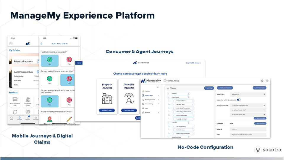Expand Branding & Content sidebar chevron
The width and height of the screenshot is (284, 160).
click(x=159, y=100)
